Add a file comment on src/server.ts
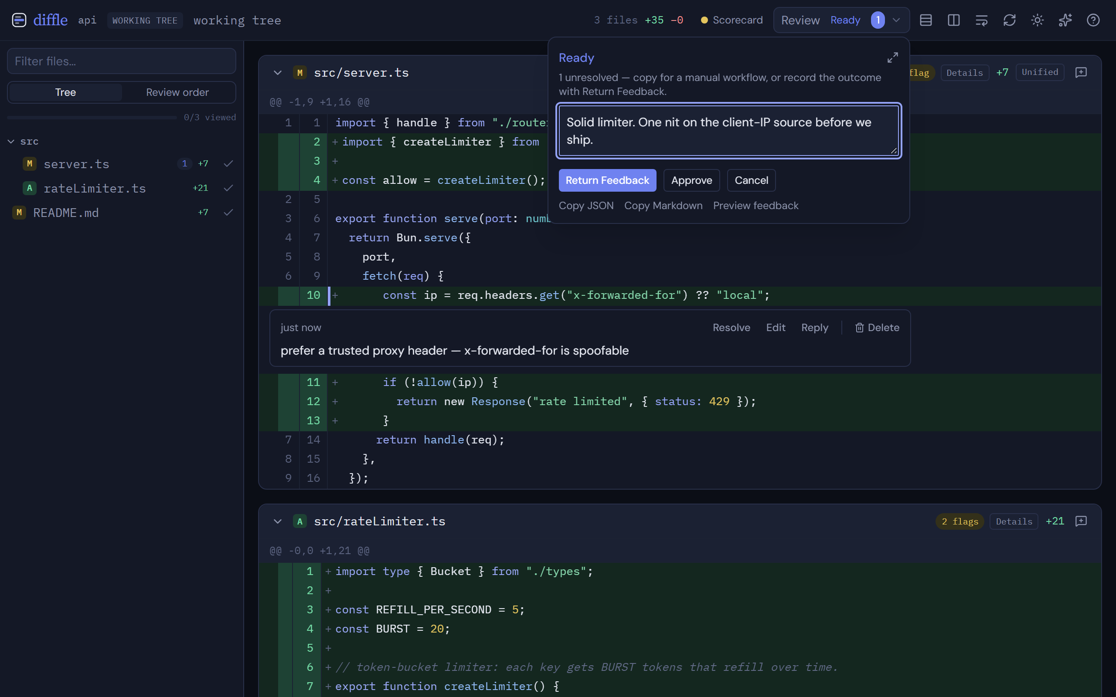 pos(1081,72)
